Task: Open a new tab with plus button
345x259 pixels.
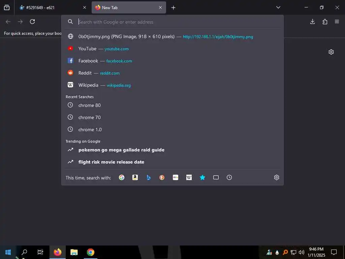Action: pos(174,8)
